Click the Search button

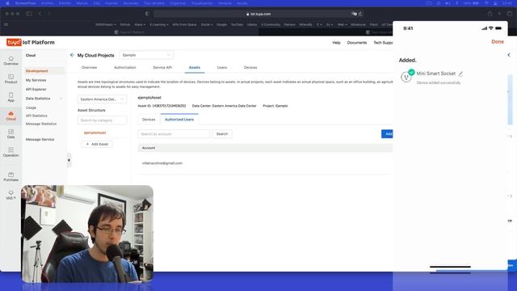222,134
